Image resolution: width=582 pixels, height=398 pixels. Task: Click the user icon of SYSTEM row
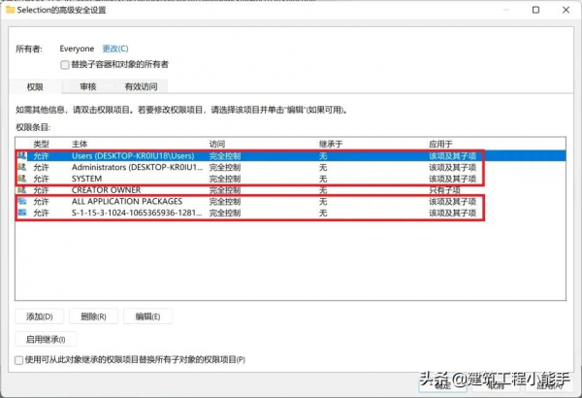coord(22,179)
